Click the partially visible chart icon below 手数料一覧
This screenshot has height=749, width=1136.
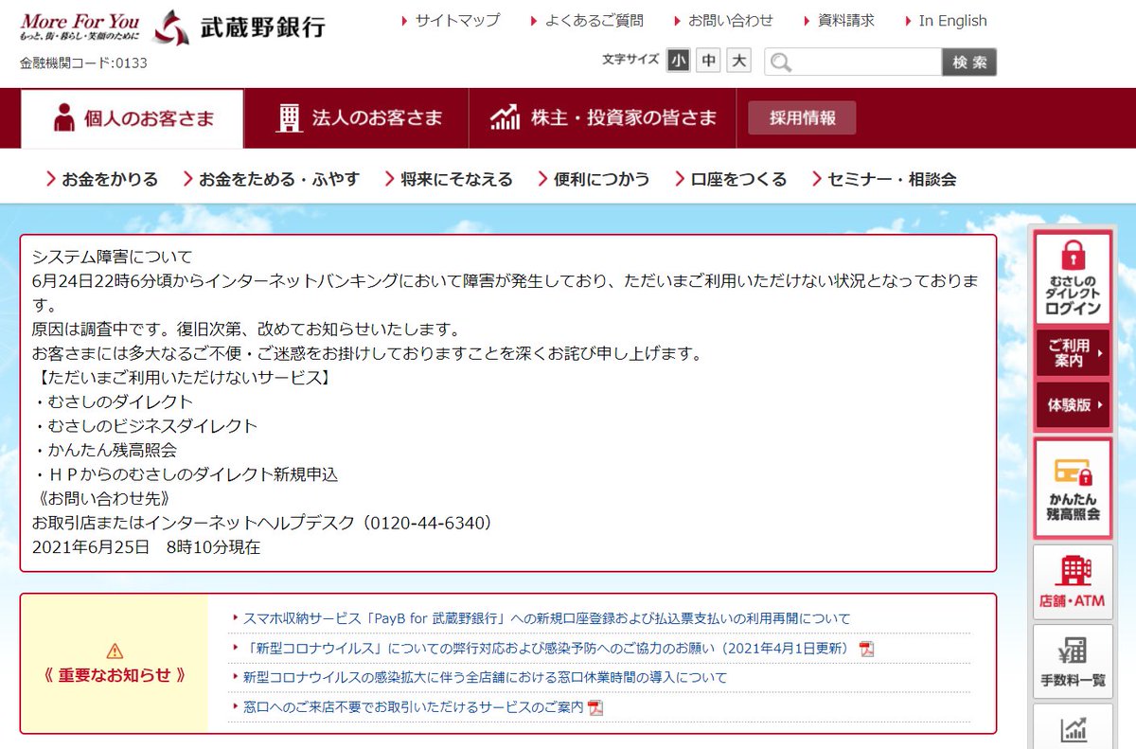[1074, 730]
